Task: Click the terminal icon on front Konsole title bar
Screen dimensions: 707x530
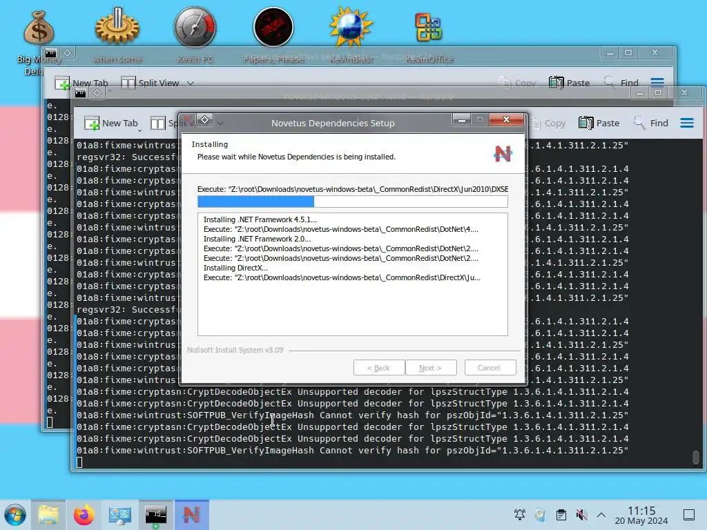Action: tap(80, 93)
